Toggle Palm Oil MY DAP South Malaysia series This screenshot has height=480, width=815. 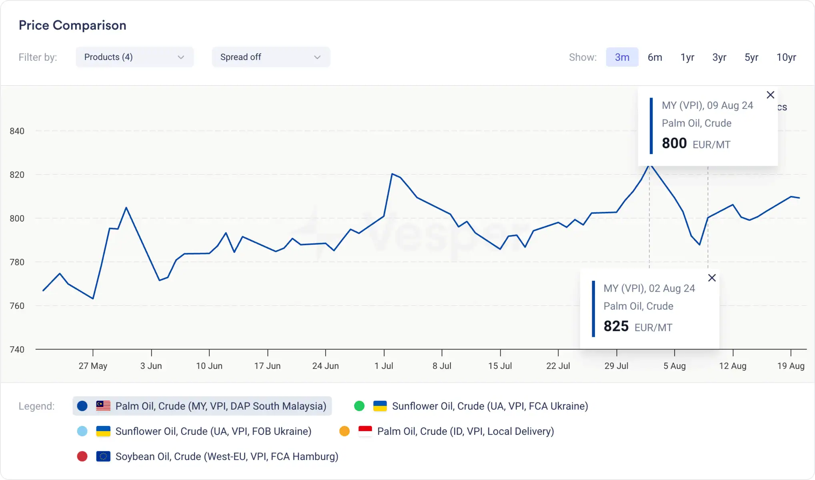point(202,406)
